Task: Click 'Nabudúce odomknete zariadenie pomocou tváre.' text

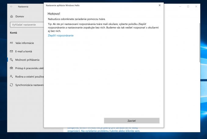Action: click(77, 19)
